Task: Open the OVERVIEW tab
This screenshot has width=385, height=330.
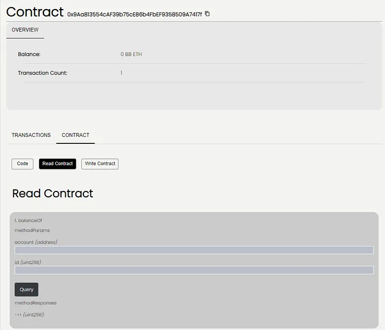Action: pyautogui.click(x=25, y=30)
